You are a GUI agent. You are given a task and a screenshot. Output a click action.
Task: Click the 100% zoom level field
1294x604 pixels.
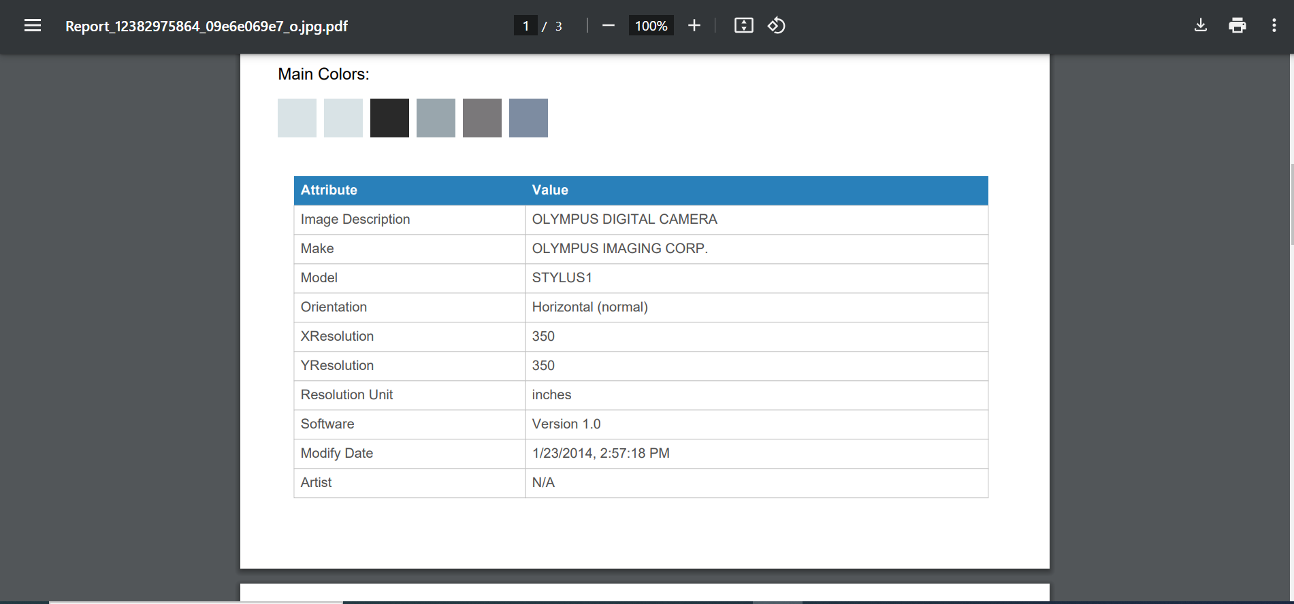tap(651, 26)
